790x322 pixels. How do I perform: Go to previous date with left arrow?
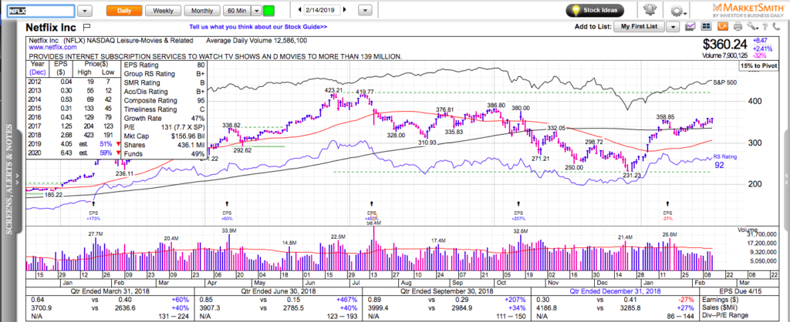(300, 10)
